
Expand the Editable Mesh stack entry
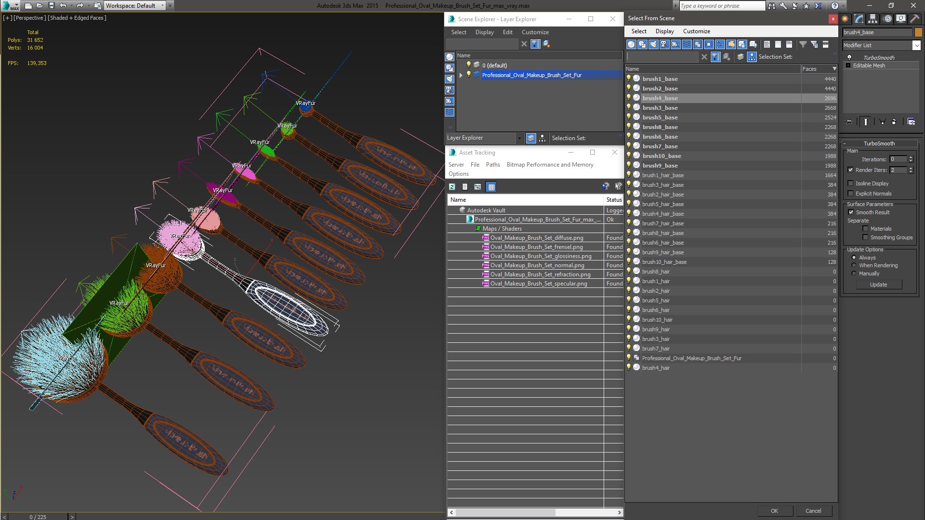tap(848, 65)
